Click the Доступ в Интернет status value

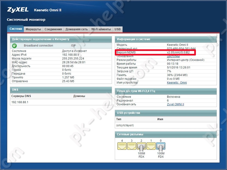74,51
